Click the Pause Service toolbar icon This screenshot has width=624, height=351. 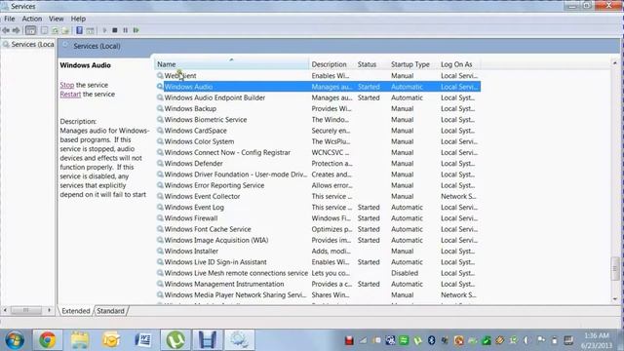pyautogui.click(x=126, y=30)
